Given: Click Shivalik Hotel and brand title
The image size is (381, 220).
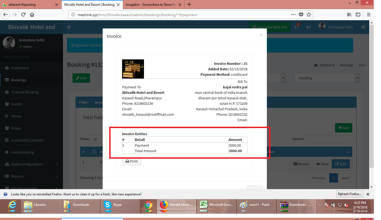Looking at the screenshot, I should pyautogui.click(x=31, y=27).
